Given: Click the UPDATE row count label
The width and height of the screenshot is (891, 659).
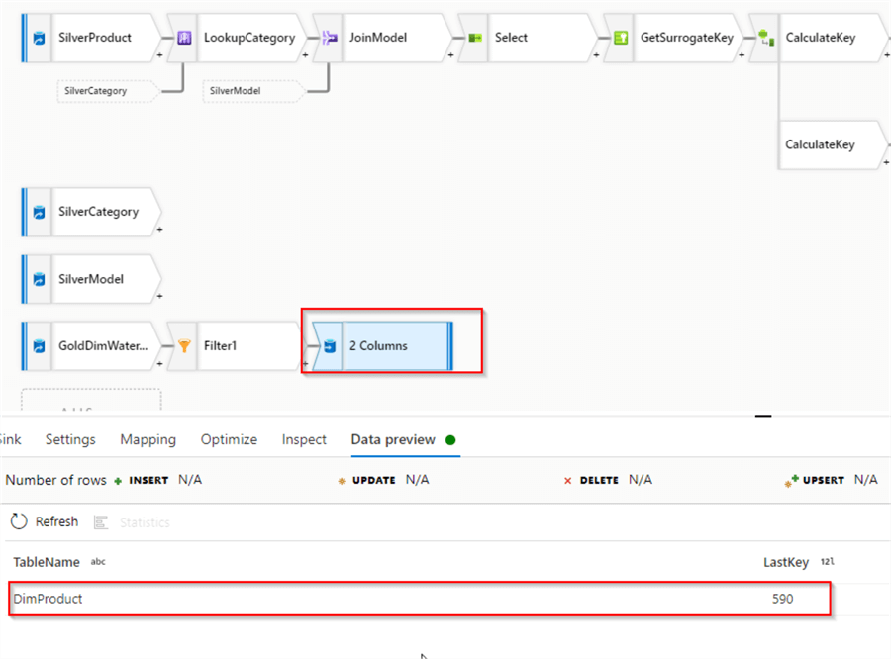Looking at the screenshot, I should point(374,481).
